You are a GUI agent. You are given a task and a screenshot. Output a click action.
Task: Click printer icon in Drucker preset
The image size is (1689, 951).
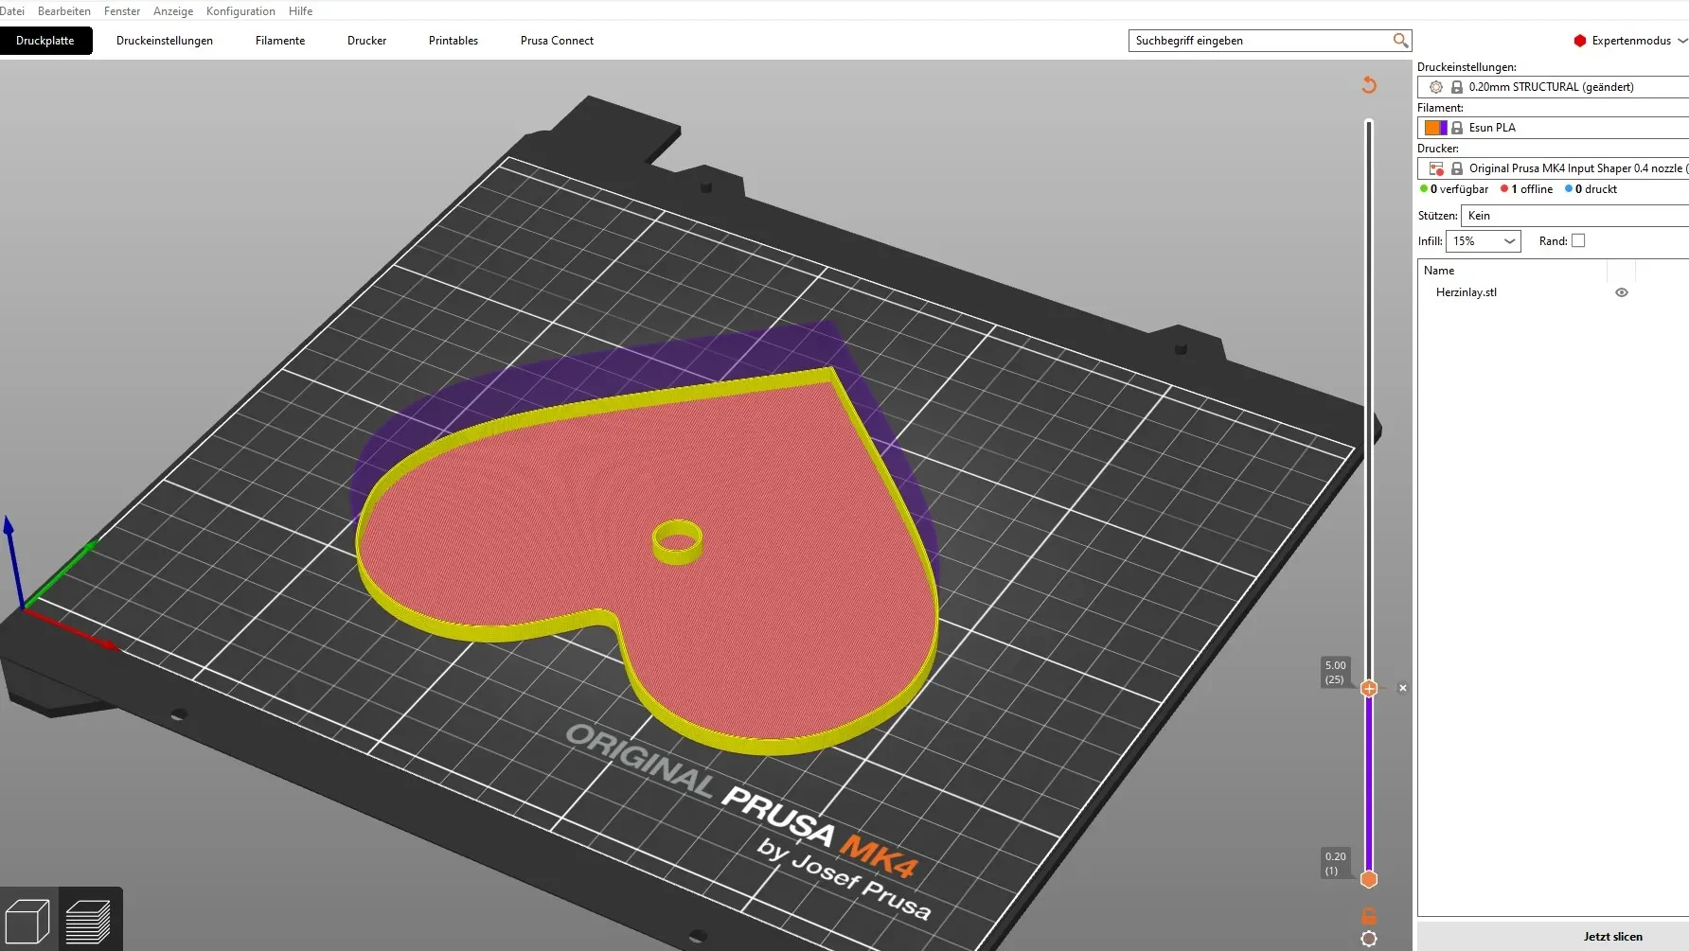pyautogui.click(x=1436, y=168)
